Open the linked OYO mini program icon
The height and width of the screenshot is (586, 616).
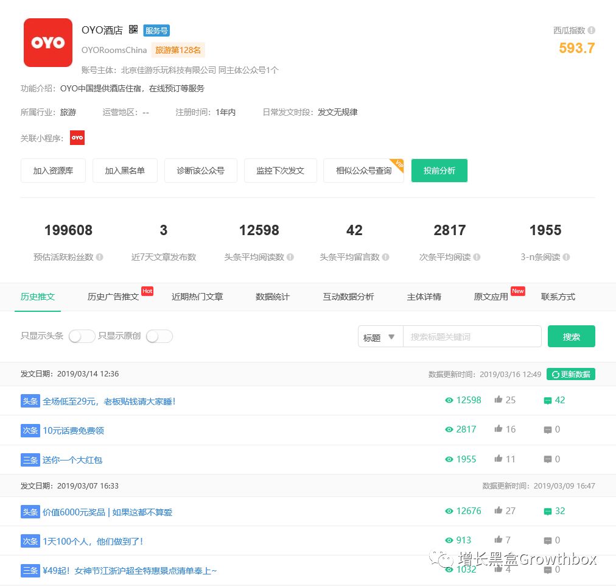coord(77,138)
